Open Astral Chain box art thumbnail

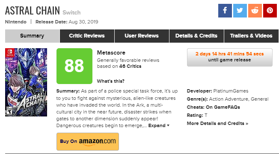[26, 82]
